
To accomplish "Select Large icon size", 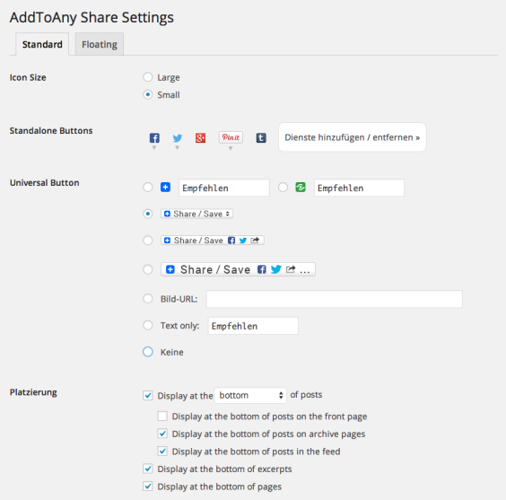I will click(x=148, y=77).
